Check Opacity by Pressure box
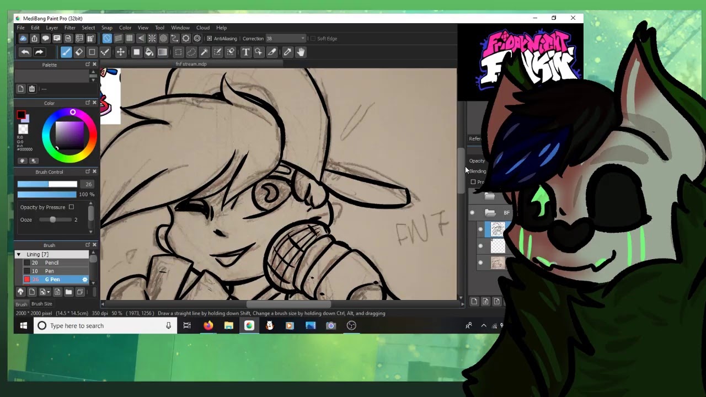This screenshot has height=397, width=706. (x=71, y=207)
